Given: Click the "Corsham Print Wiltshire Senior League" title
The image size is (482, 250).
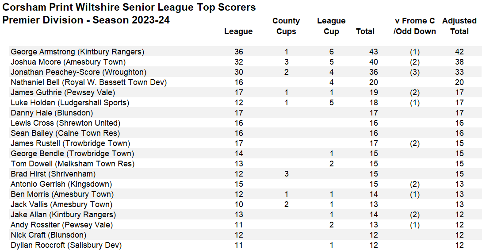Looking at the screenshot, I should [x=129, y=8].
